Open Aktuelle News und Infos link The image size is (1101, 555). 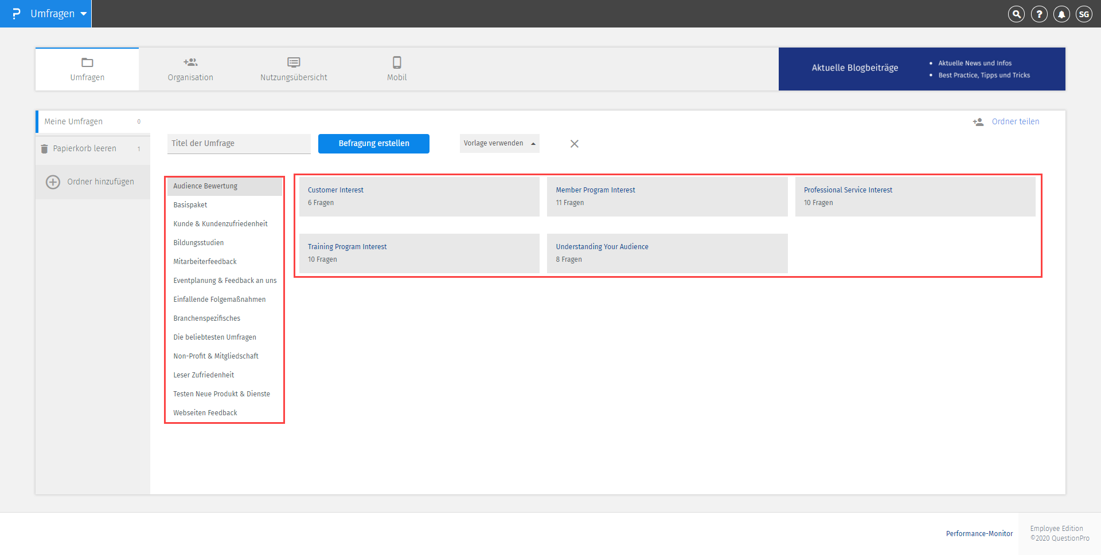[975, 63]
